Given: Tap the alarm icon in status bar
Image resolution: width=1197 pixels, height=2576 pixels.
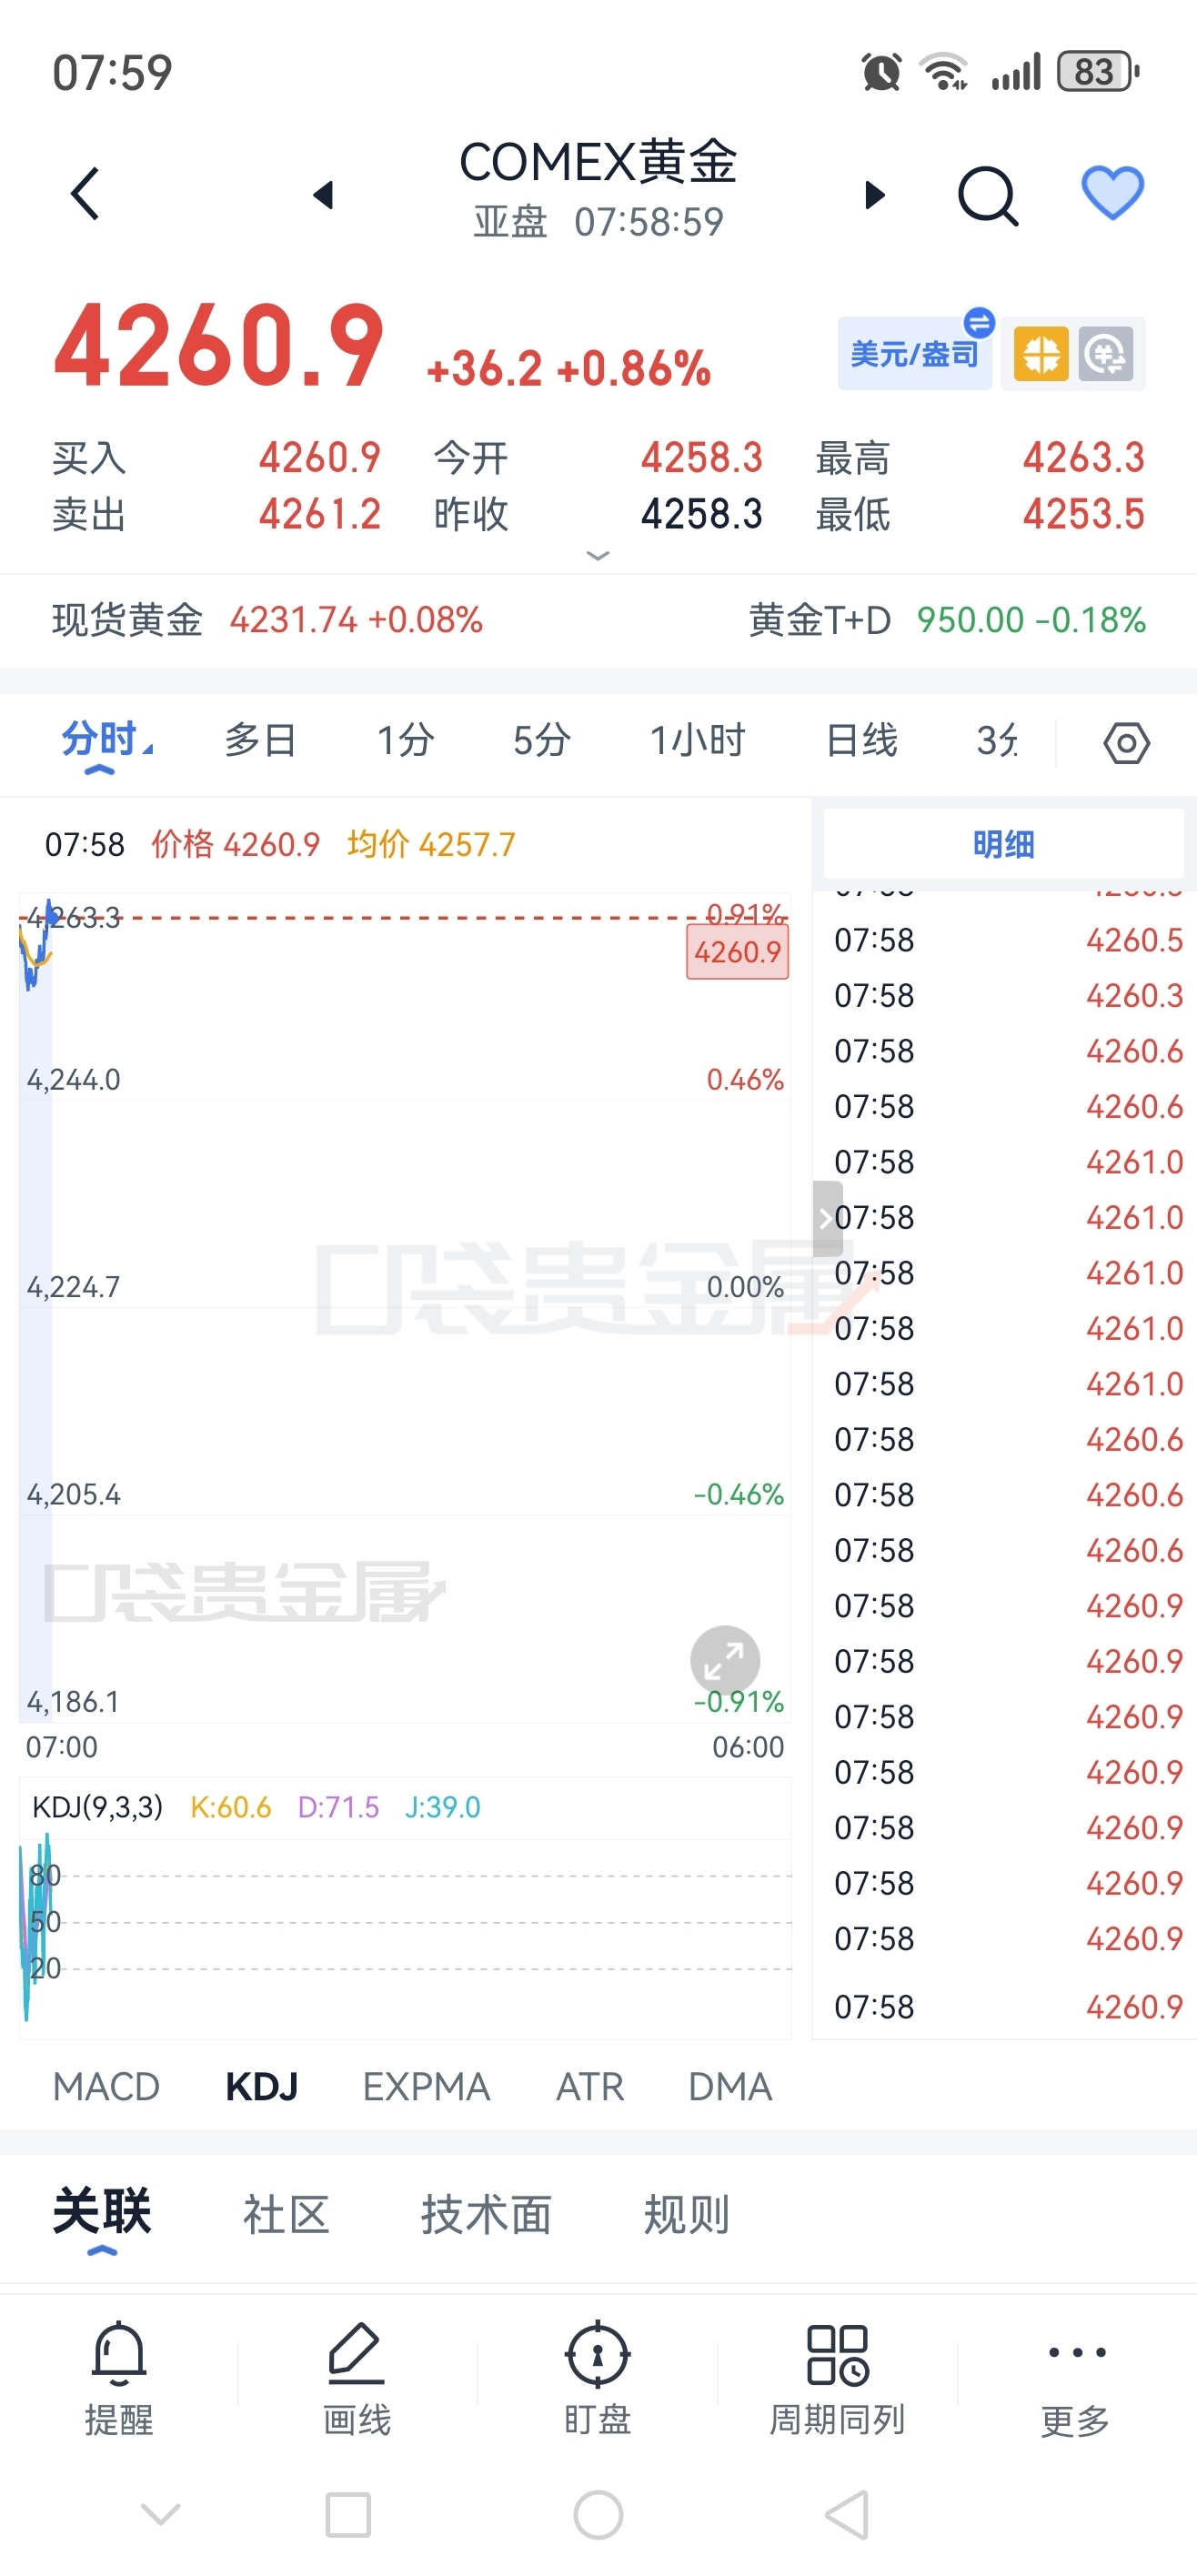Looking at the screenshot, I should point(881,72).
